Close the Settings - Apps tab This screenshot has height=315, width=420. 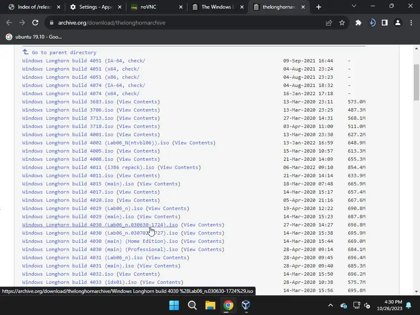pos(120,7)
